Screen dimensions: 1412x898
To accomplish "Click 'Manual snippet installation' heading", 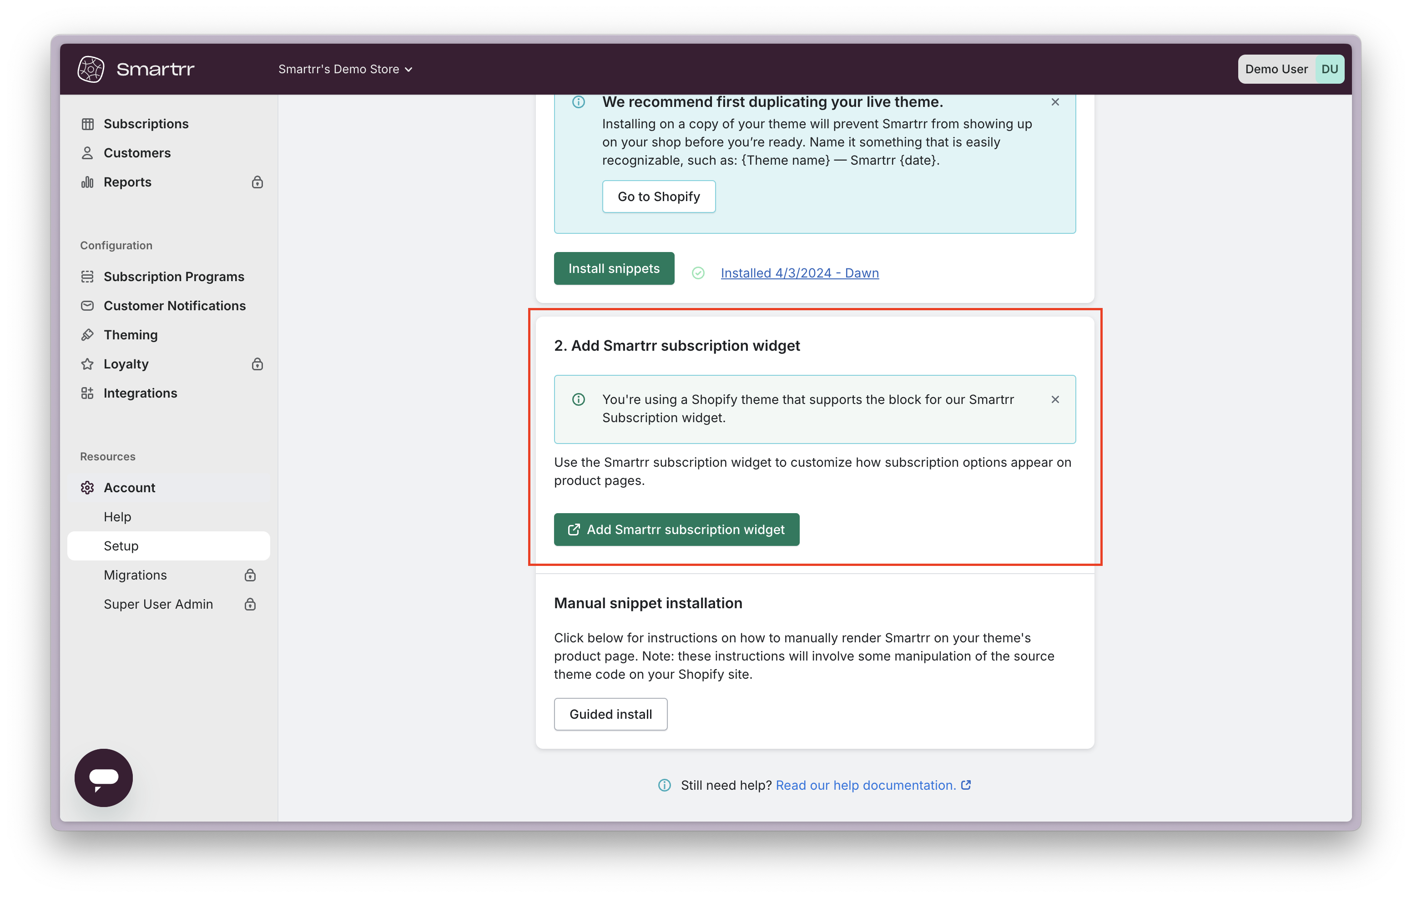I will (648, 604).
